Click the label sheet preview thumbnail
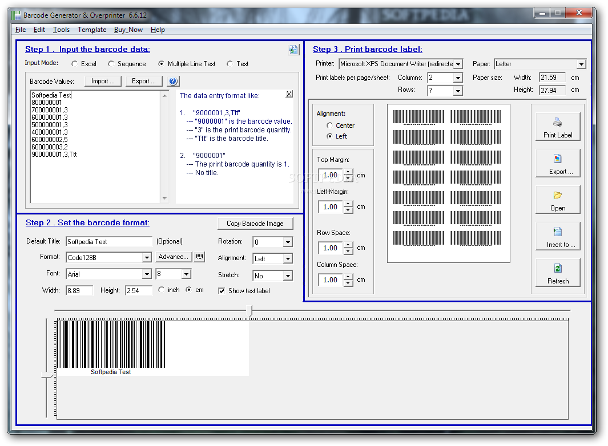The width and height of the screenshot is (608, 446). coord(449,183)
